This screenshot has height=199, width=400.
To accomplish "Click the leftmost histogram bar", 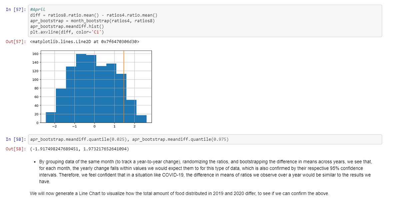I will click(51, 117).
